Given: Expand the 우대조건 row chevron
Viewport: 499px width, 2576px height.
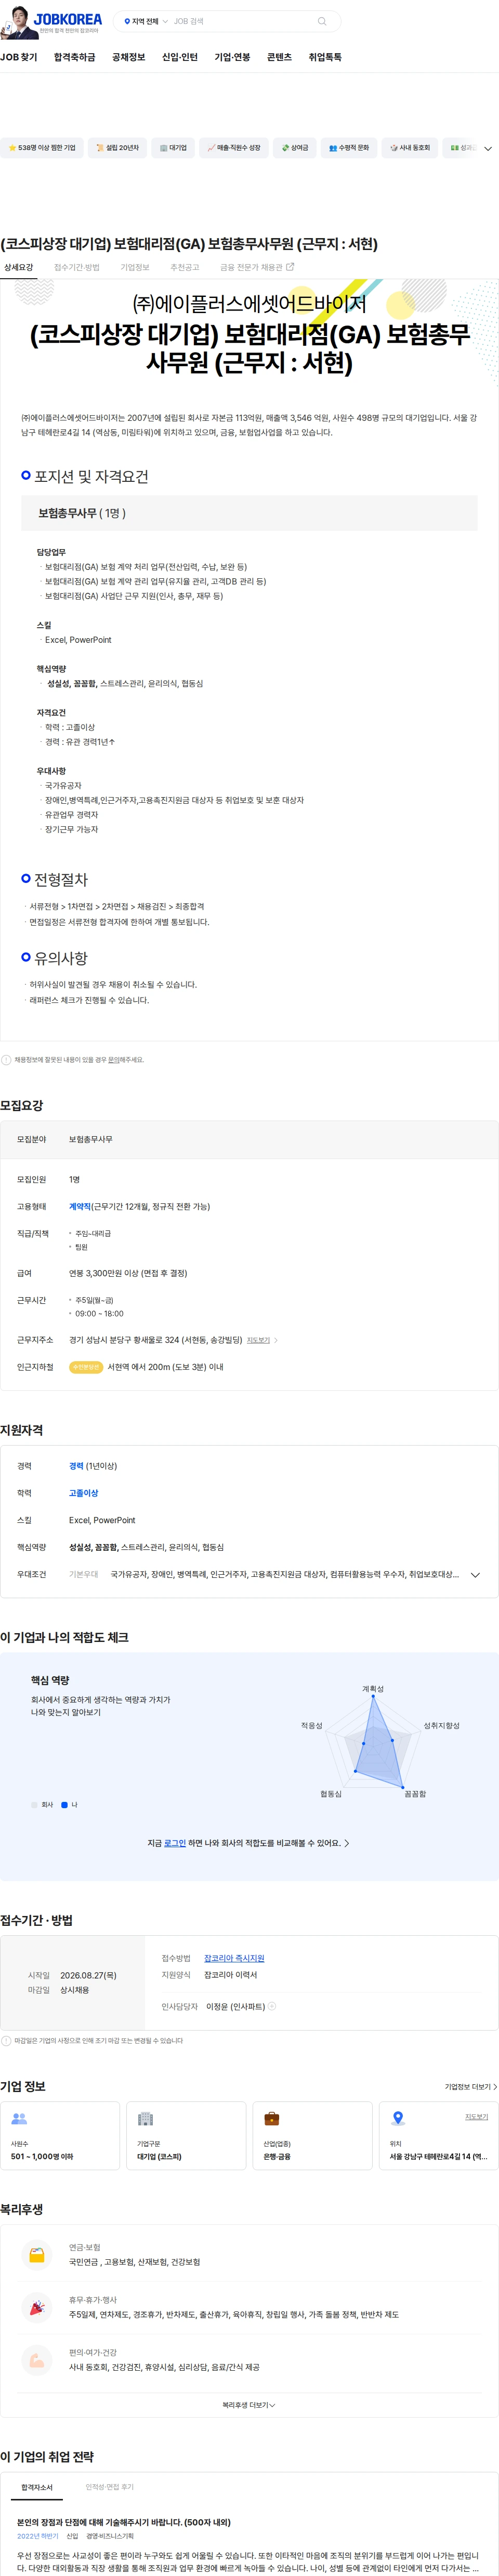Looking at the screenshot, I should click(x=475, y=1575).
